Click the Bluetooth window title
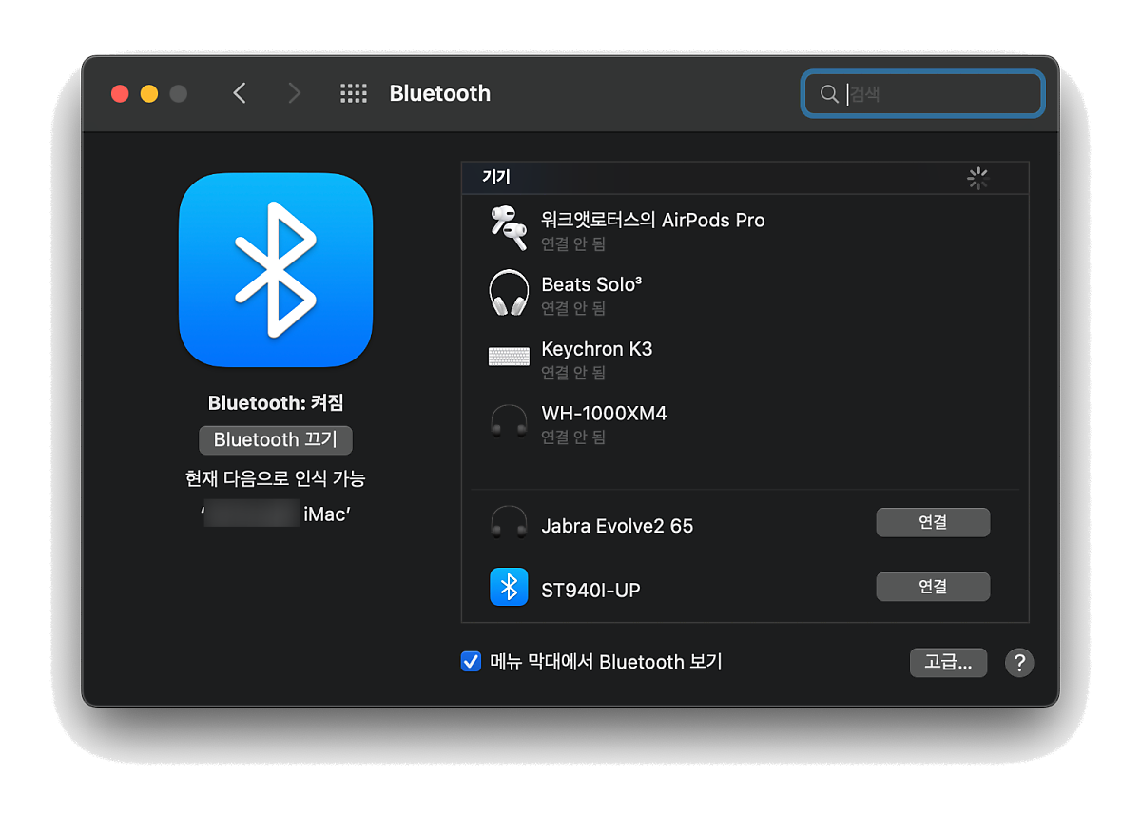Viewport: 1141px width, 815px height. tap(440, 93)
